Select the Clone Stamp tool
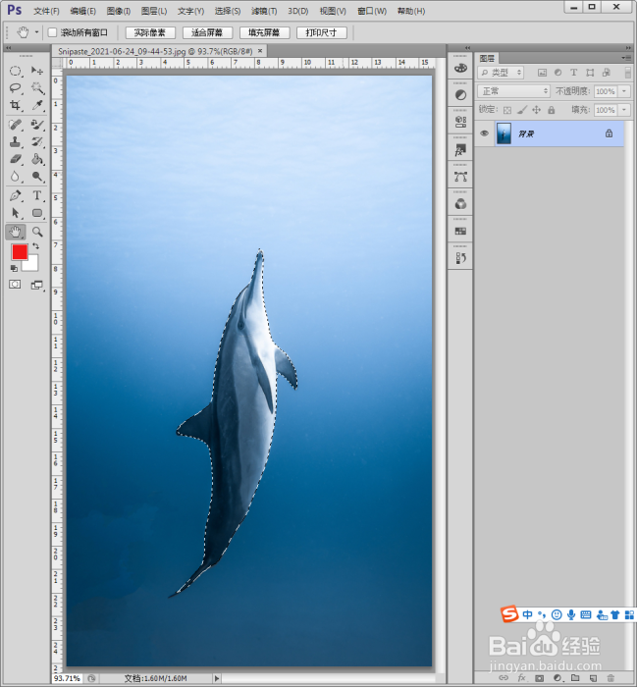This screenshot has width=637, height=688. pos(15,141)
